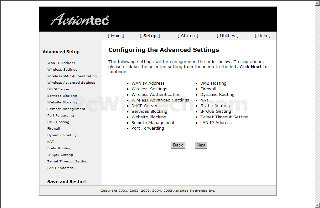Open DHCP Server in sidebar

[x=58, y=89]
